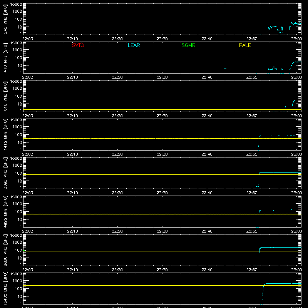308x308 pixels.
Task: Click the 1000 tick label on 2695 MHz axis
Action: [x=17, y=166]
